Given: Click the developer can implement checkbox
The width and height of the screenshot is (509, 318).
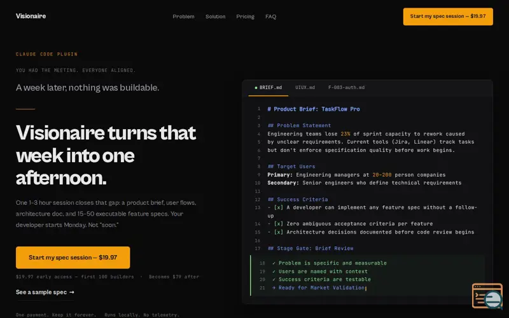Looking at the screenshot, I should tap(278, 207).
